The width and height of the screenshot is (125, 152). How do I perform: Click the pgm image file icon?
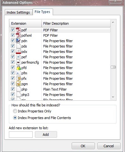point(18,84)
